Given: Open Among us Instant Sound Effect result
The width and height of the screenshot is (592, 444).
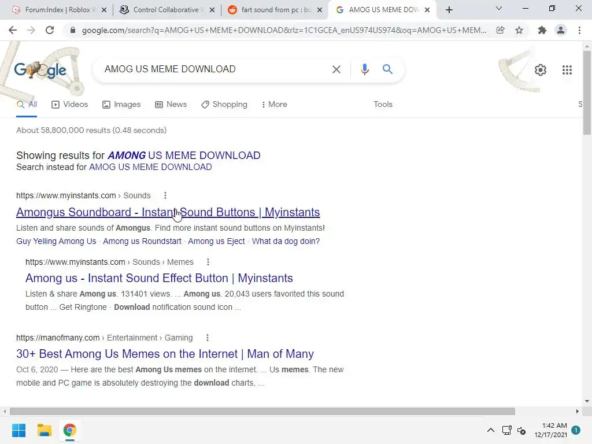Looking at the screenshot, I should tap(159, 278).
